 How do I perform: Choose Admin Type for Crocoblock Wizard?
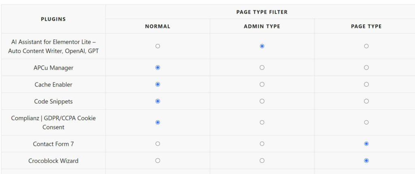click(x=262, y=161)
